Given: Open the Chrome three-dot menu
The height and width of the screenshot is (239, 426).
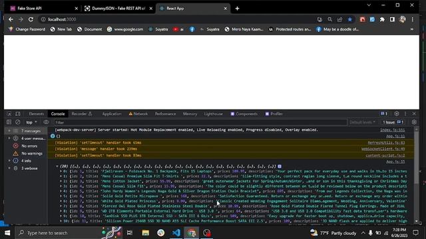Looking at the screenshot, I should [x=413, y=19].
